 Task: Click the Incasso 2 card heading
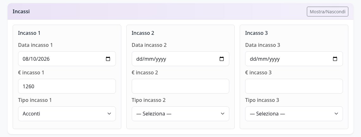click(x=143, y=33)
